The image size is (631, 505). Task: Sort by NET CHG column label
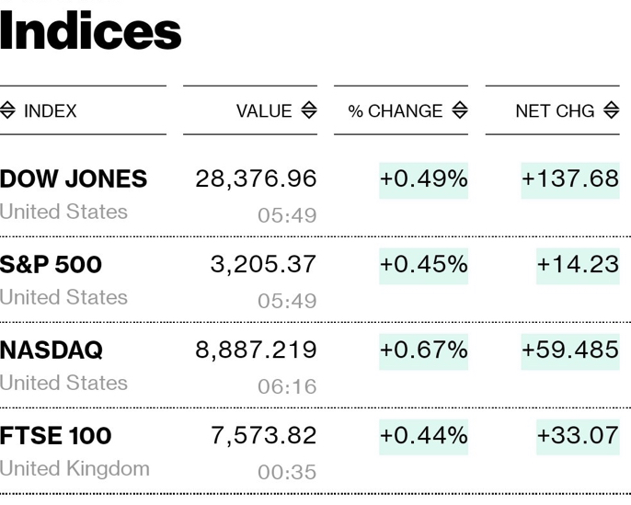click(555, 110)
